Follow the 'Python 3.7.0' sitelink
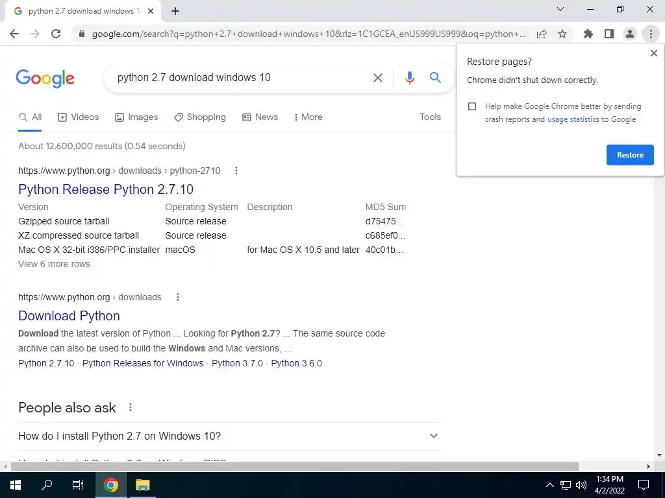 pos(237,363)
